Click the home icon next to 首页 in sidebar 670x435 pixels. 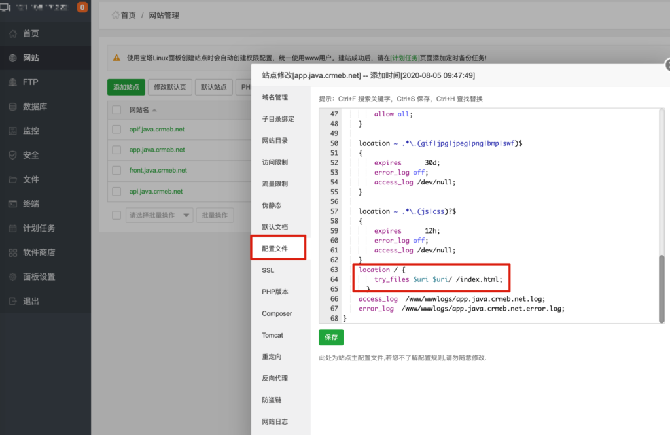pyautogui.click(x=13, y=34)
